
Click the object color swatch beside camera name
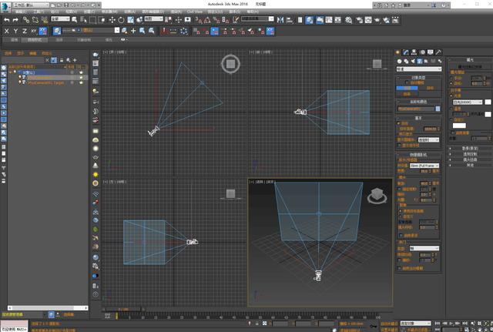pyautogui.click(x=438, y=109)
